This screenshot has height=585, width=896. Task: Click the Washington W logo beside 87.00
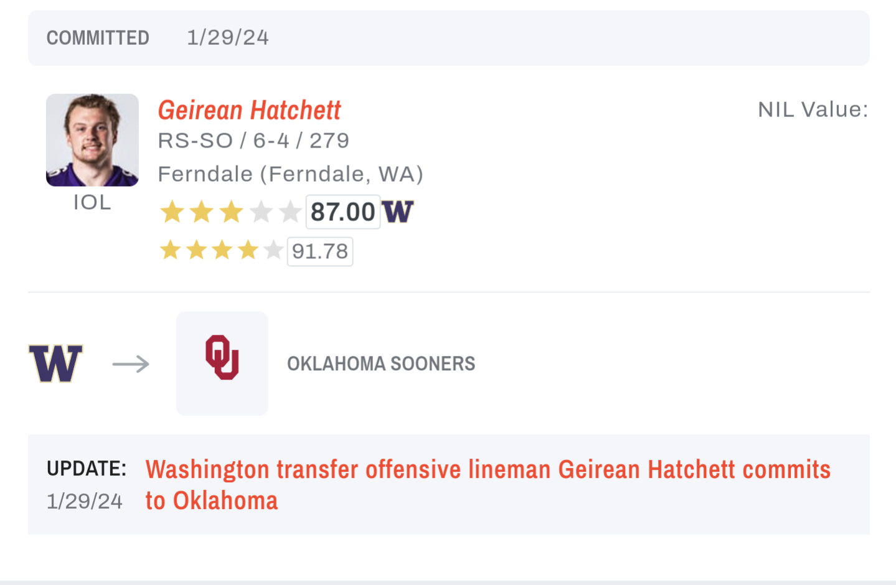398,212
